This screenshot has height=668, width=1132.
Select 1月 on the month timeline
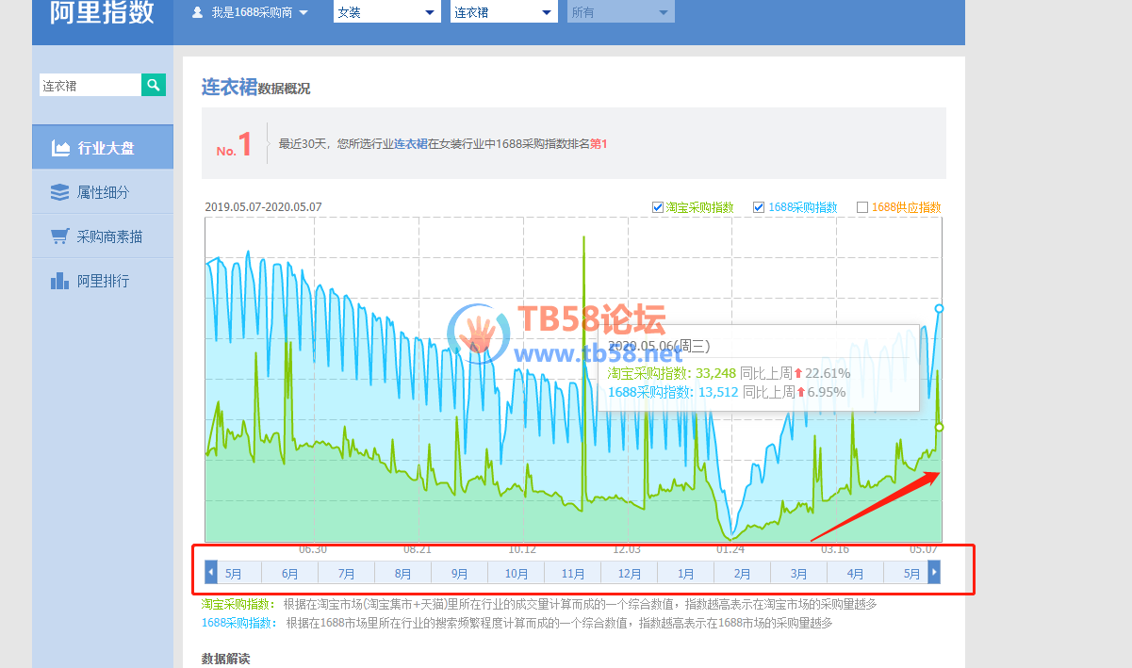click(685, 573)
